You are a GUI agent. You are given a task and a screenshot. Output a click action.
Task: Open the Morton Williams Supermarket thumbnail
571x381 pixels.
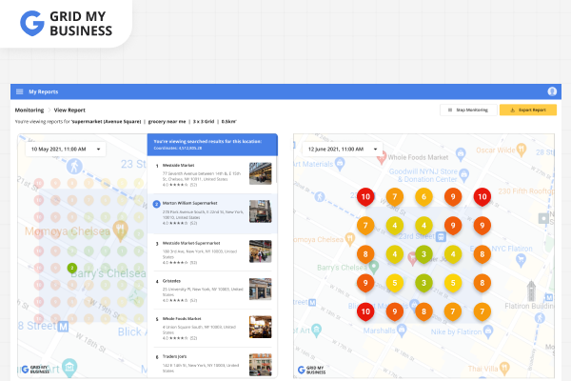261,211
